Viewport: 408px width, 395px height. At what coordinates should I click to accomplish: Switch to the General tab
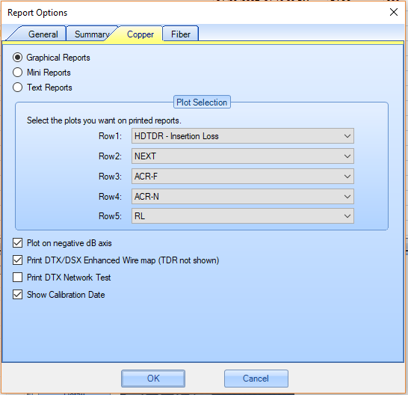(43, 34)
